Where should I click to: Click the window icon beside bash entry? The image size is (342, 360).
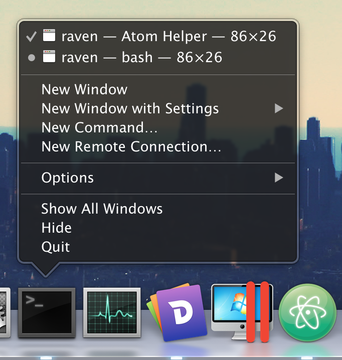click(49, 57)
